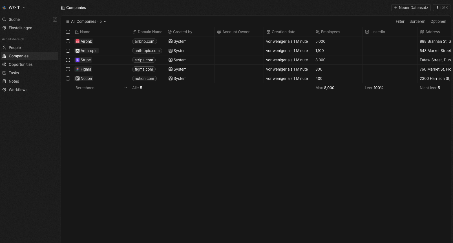Image resolution: width=453 pixels, height=243 pixels.
Task: Go to People in the sidebar
Action: 30,48
